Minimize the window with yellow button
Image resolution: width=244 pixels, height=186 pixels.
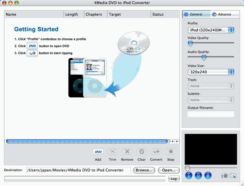(x=11, y=3)
